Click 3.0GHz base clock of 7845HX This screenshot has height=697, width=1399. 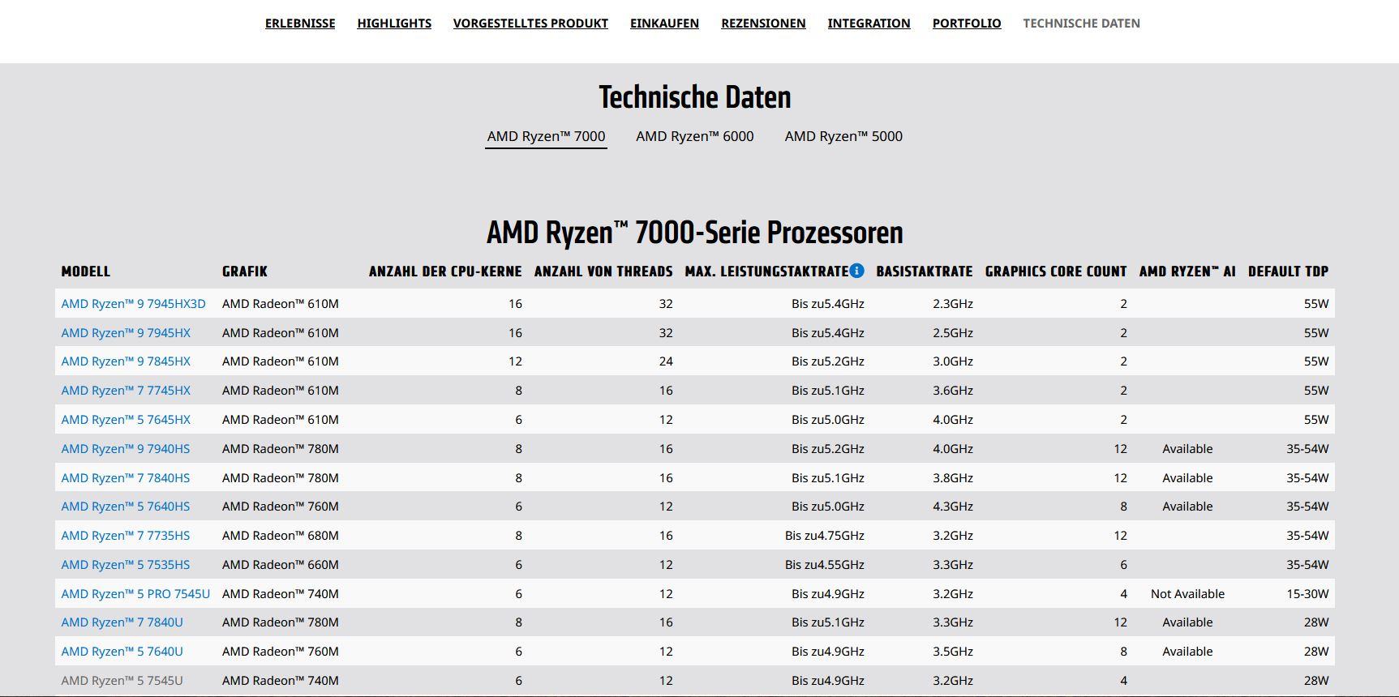click(953, 361)
